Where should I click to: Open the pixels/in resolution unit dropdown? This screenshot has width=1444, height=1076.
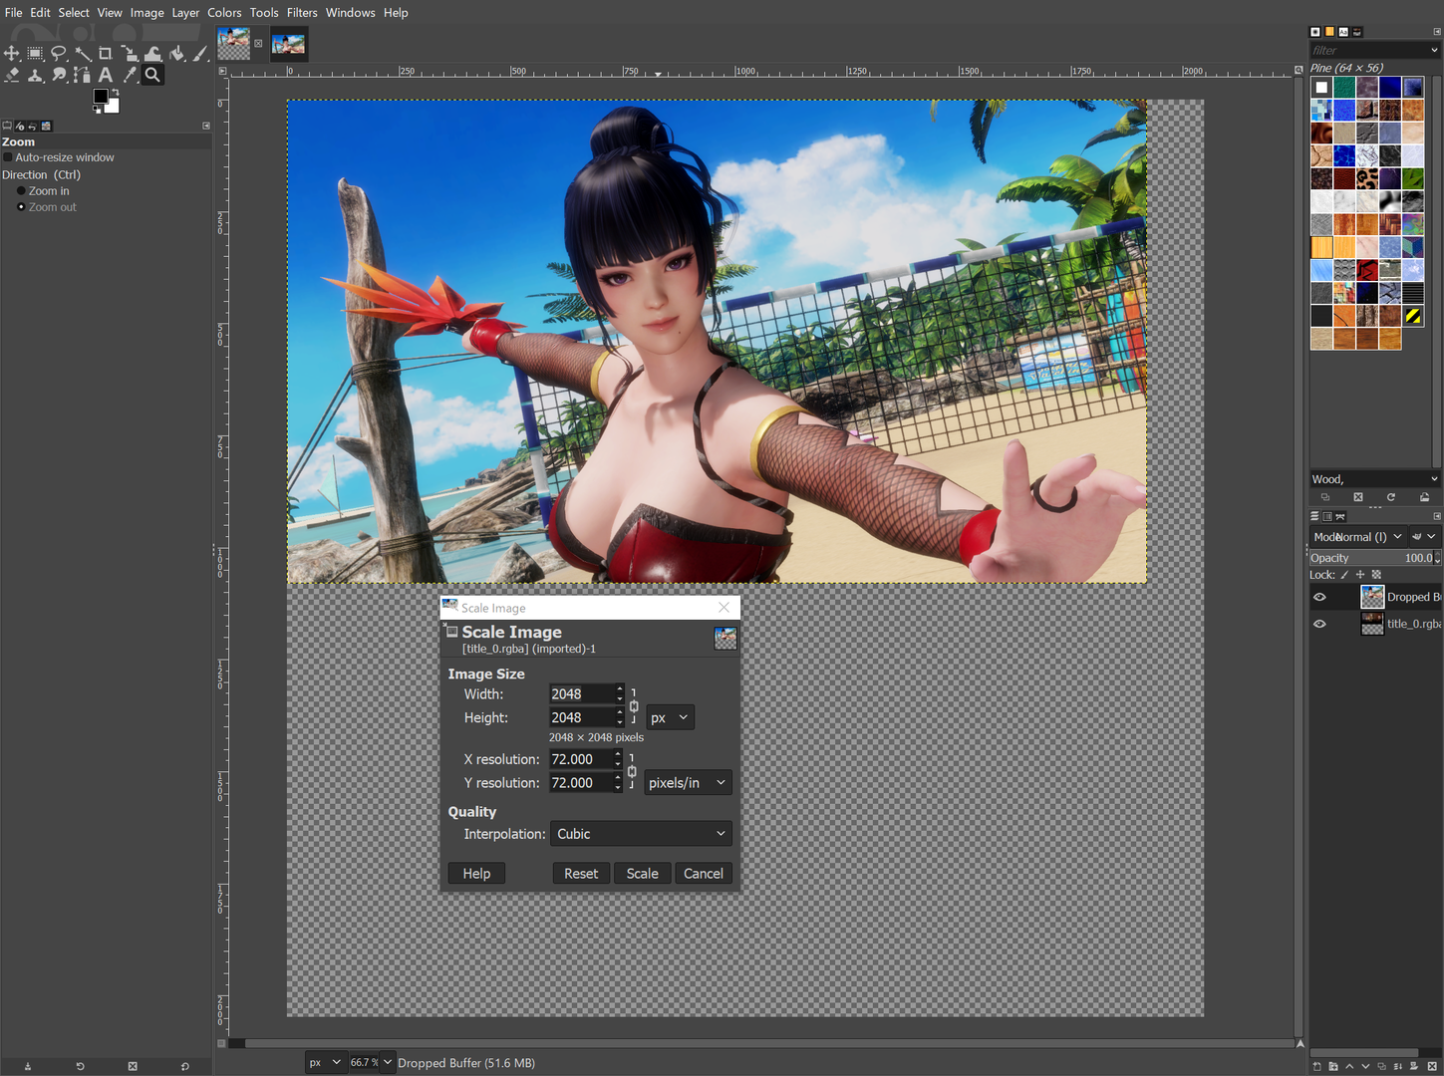tap(688, 783)
